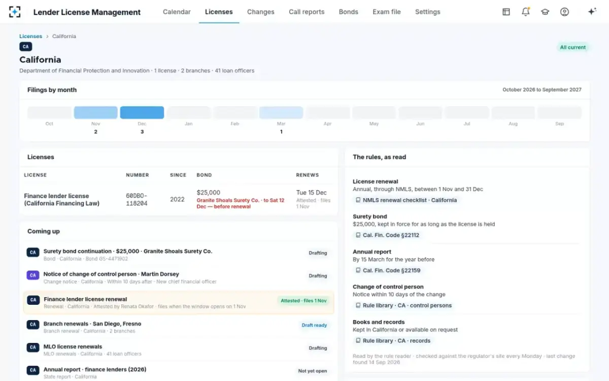Click CA badge on Branch renewals row

(33, 325)
